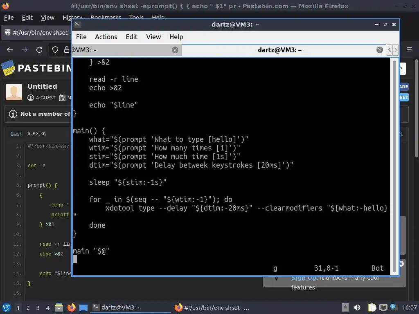419x314 pixels.
Task: Click the guest user avatar image
Action: (x=14, y=92)
